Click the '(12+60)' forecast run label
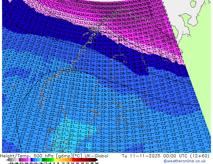The height and width of the screenshot is (164, 213). (x=200, y=156)
